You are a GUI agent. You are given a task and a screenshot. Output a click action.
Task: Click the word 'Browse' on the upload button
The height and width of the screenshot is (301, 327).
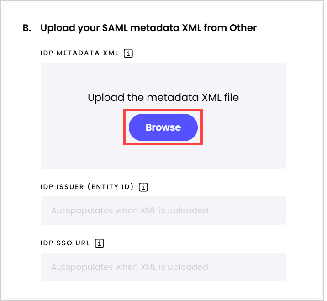tap(163, 127)
